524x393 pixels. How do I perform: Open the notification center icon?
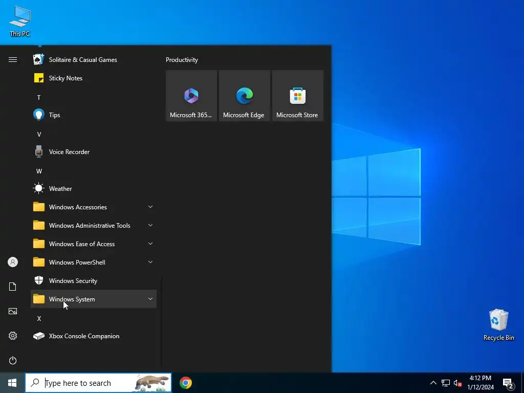pyautogui.click(x=508, y=383)
